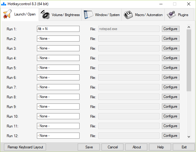The width and height of the screenshot is (196, 152).
Task: Click Configure button for Run 1
Action: coord(170,29)
